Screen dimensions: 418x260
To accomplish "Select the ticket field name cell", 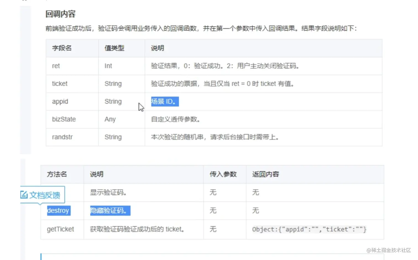I will 60,84.
